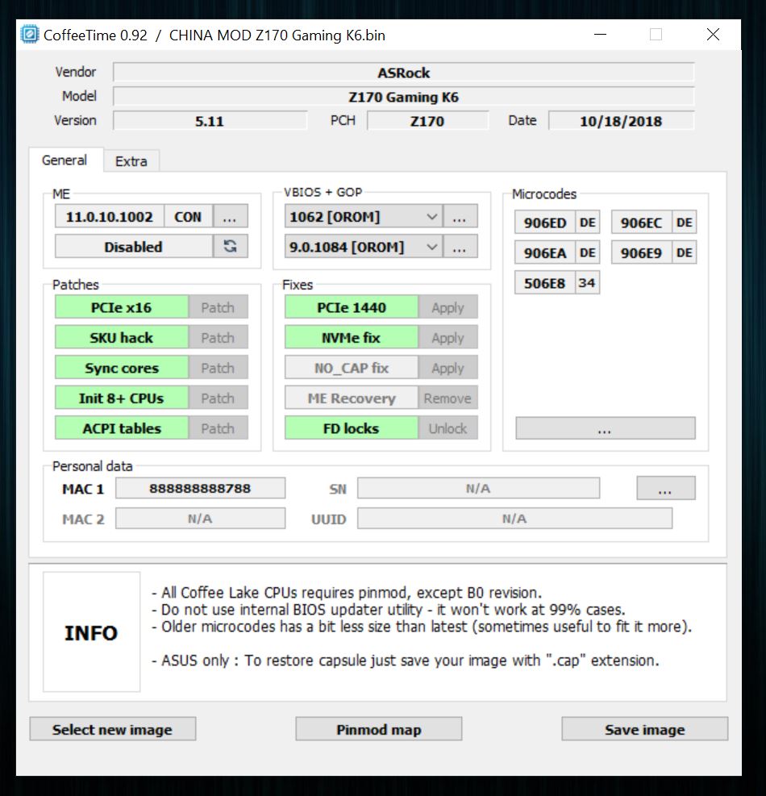766x796 pixels.
Task: Click the Init 8+ CPUs status label
Action: pyautogui.click(x=121, y=398)
